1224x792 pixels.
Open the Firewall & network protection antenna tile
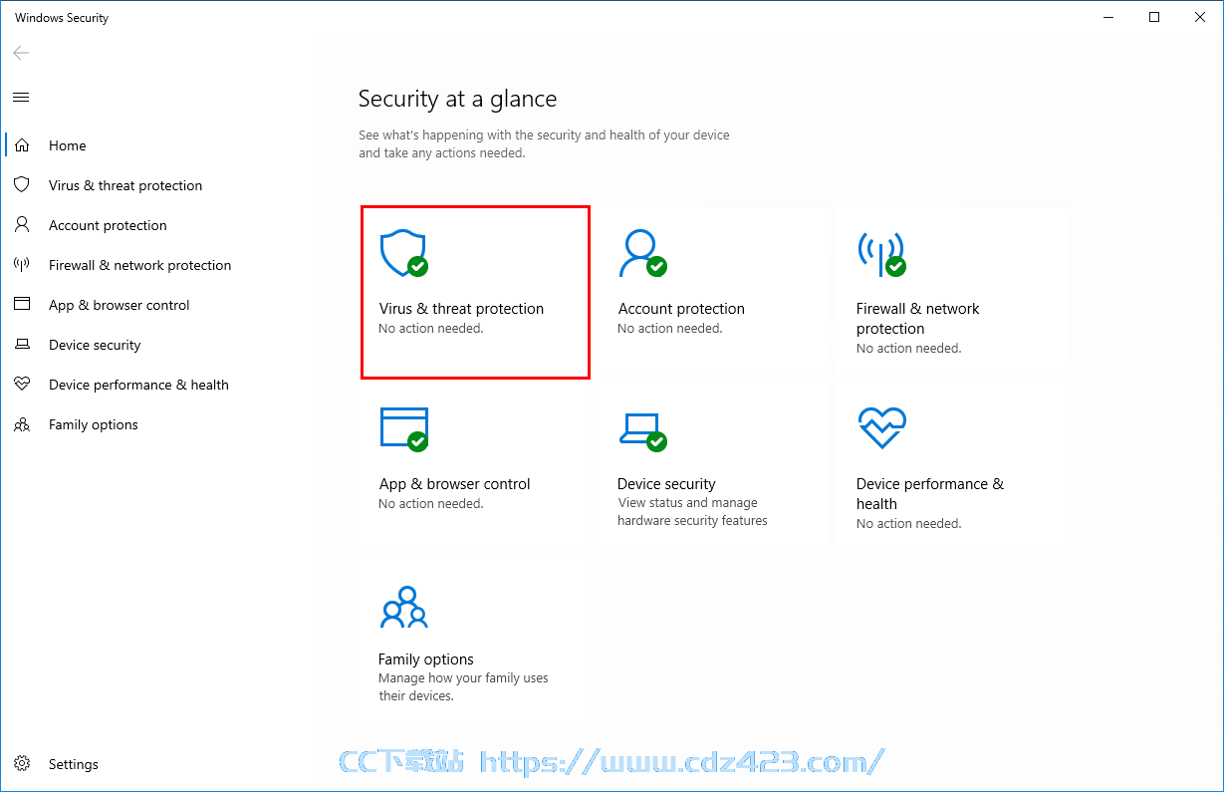[951, 291]
